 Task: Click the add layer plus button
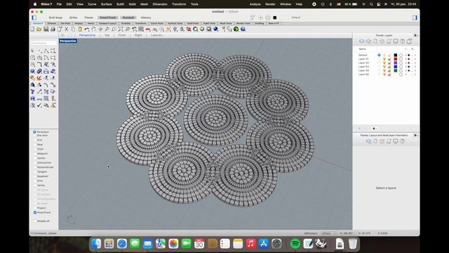[360, 129]
